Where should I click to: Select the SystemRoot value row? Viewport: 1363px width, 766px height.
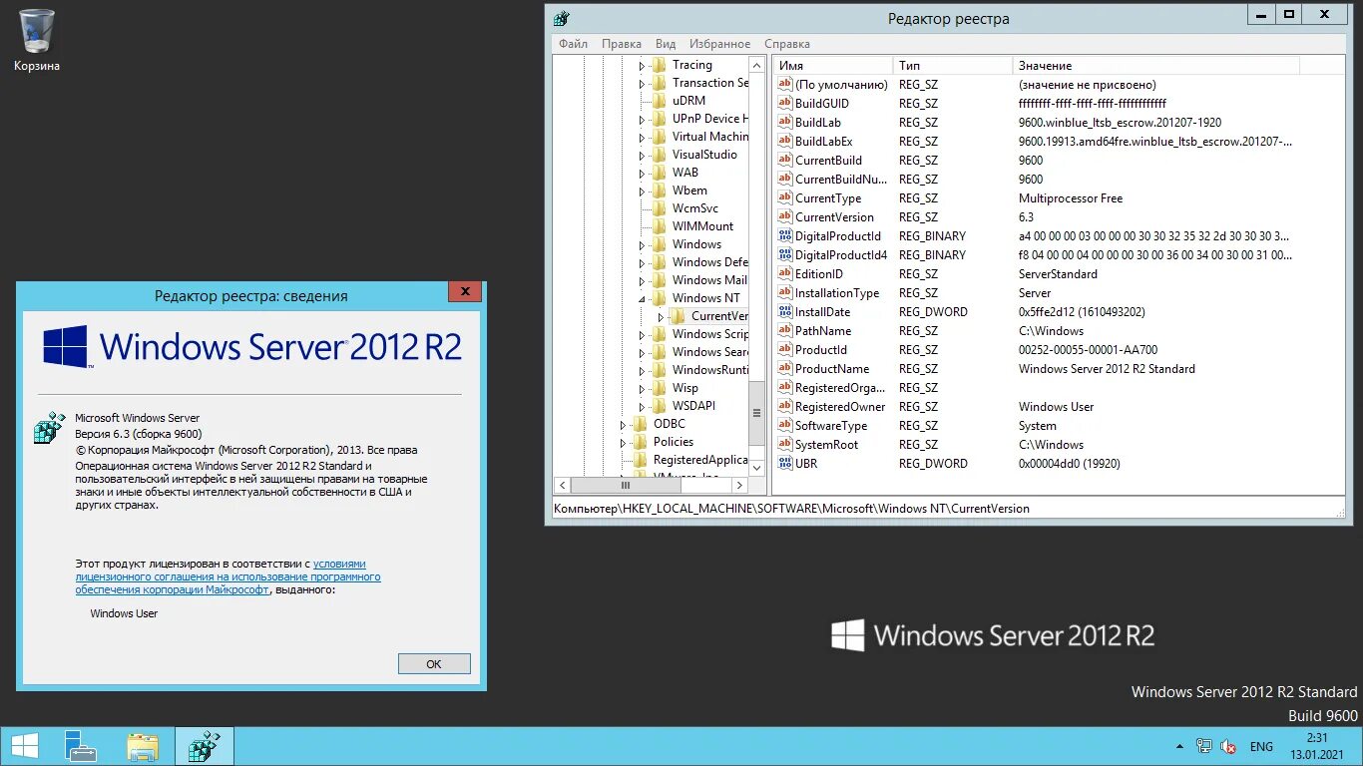(x=1038, y=445)
